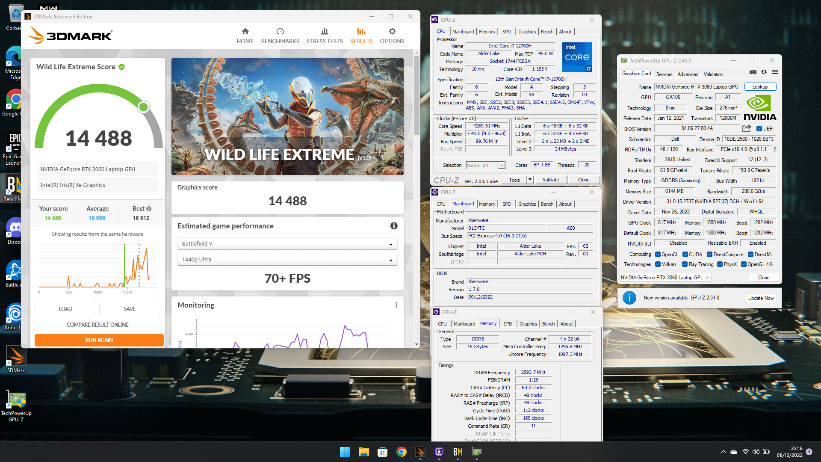
Task: Click the GPU-Z screenshot camera icon
Action: pyautogui.click(x=753, y=72)
